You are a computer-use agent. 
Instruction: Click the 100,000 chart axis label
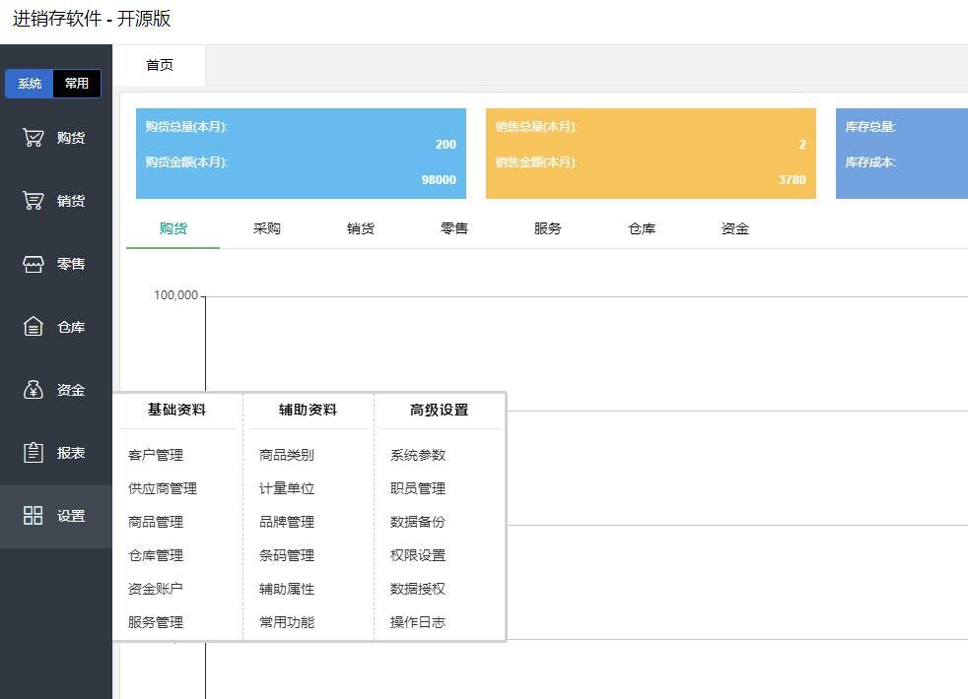[x=175, y=295]
